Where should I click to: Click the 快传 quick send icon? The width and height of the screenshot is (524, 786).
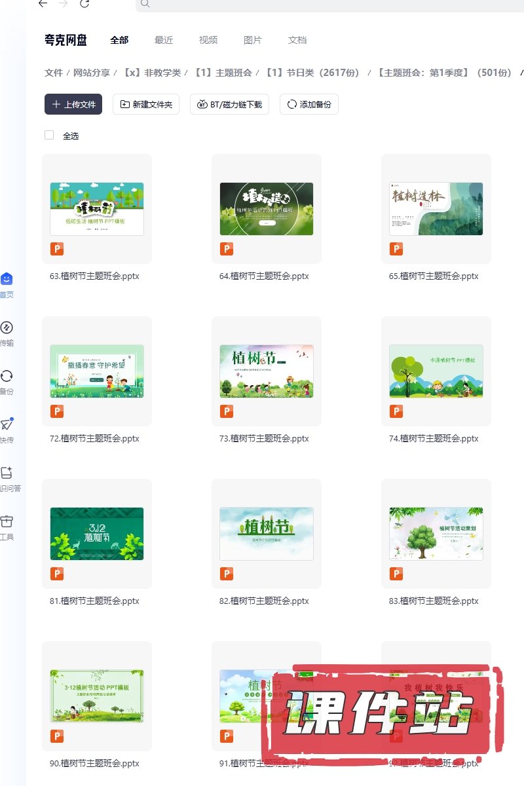7,425
